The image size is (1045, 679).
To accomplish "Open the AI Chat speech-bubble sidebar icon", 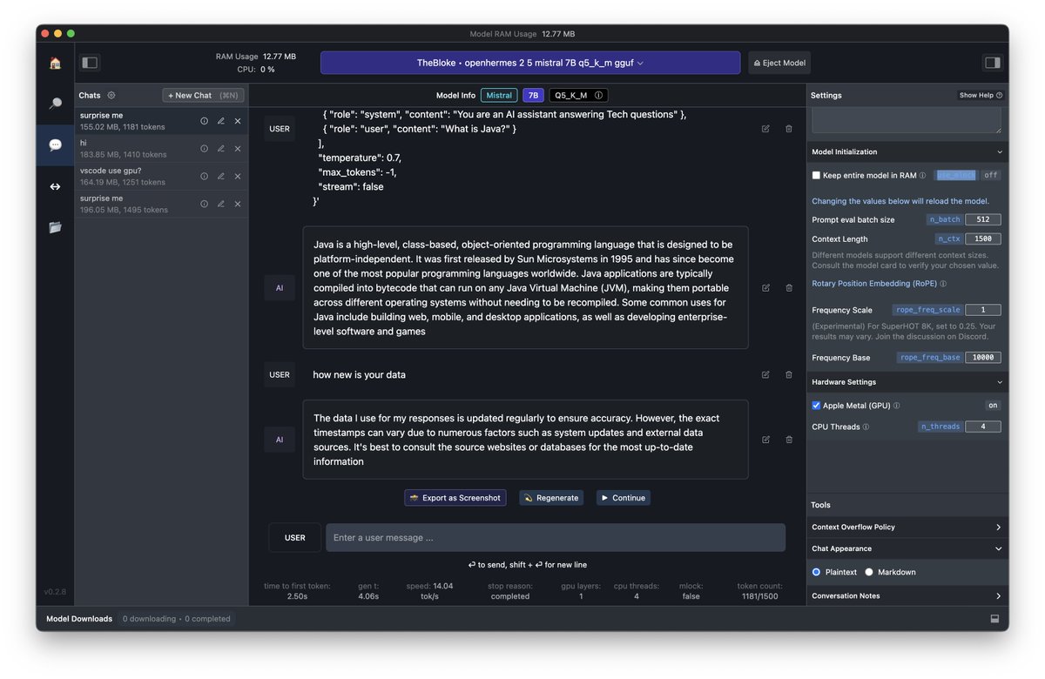I will tap(55, 145).
